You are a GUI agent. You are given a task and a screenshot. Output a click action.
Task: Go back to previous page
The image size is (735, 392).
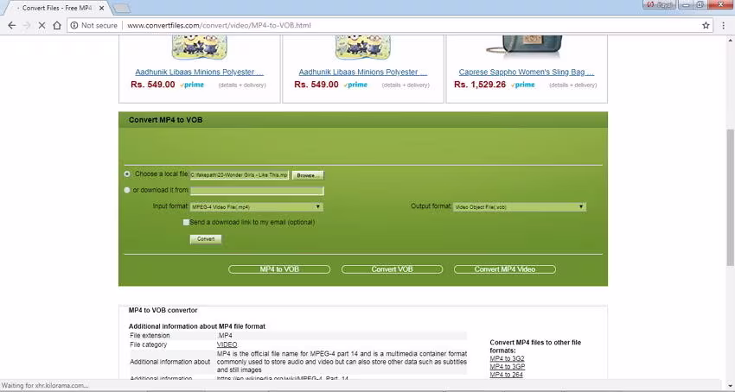tap(12, 25)
